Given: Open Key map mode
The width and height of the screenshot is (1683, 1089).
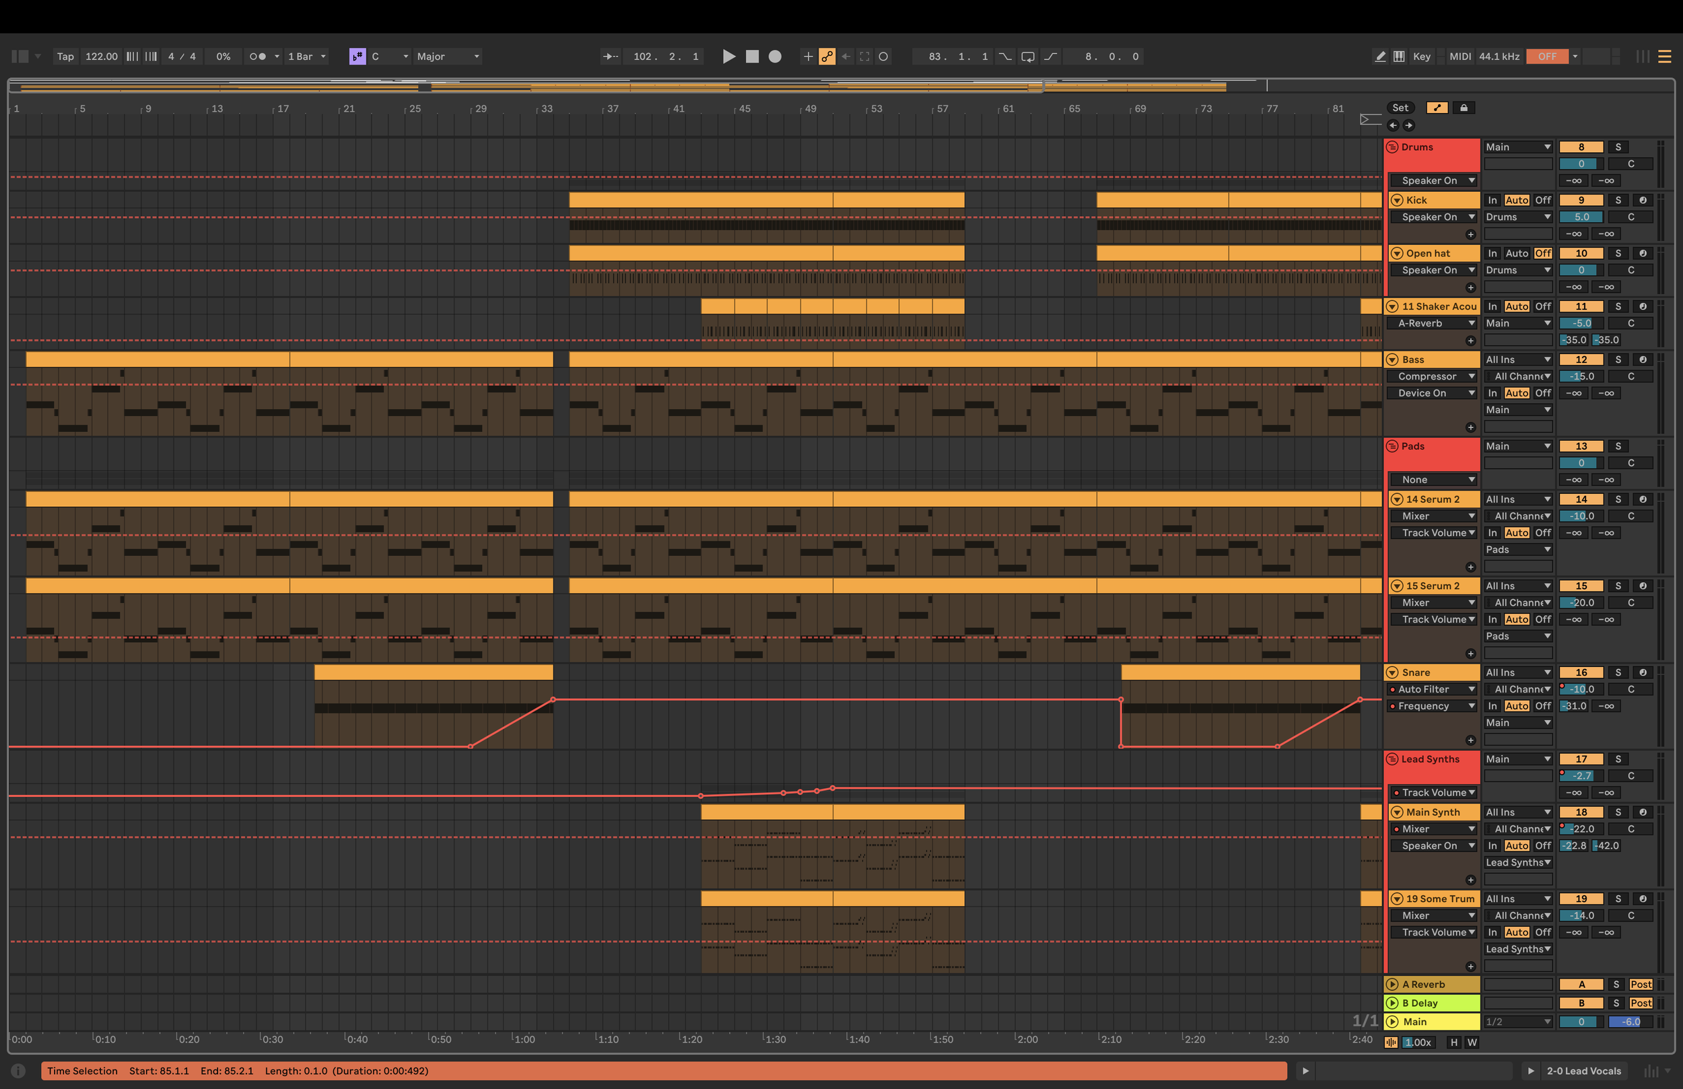Looking at the screenshot, I should 1421,57.
